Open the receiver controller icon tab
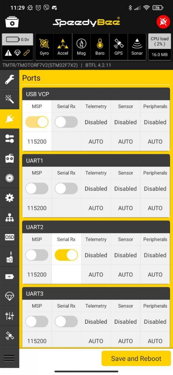173x375 pixels. point(10,158)
